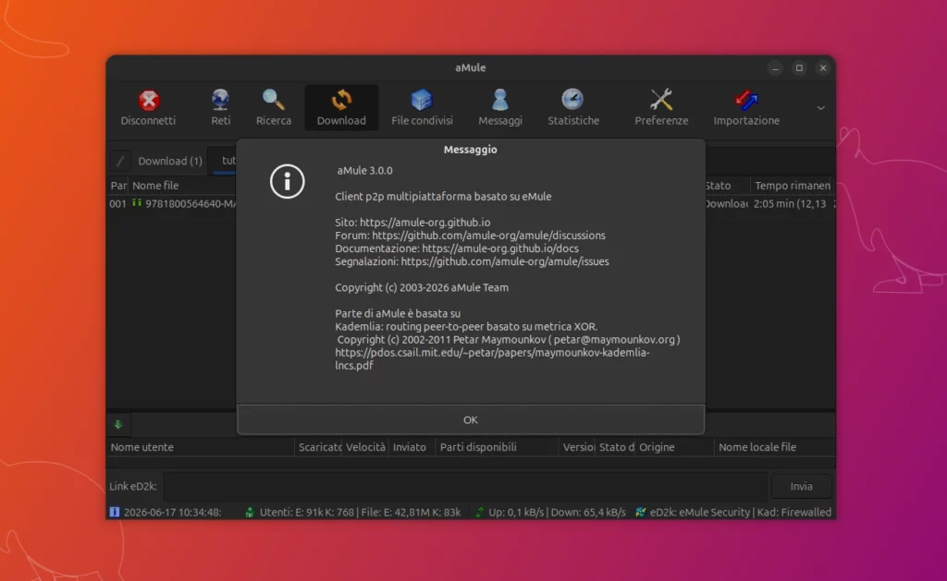This screenshot has height=581, width=947.
Task: Click the Parti disponibili column header
Action: click(497, 447)
